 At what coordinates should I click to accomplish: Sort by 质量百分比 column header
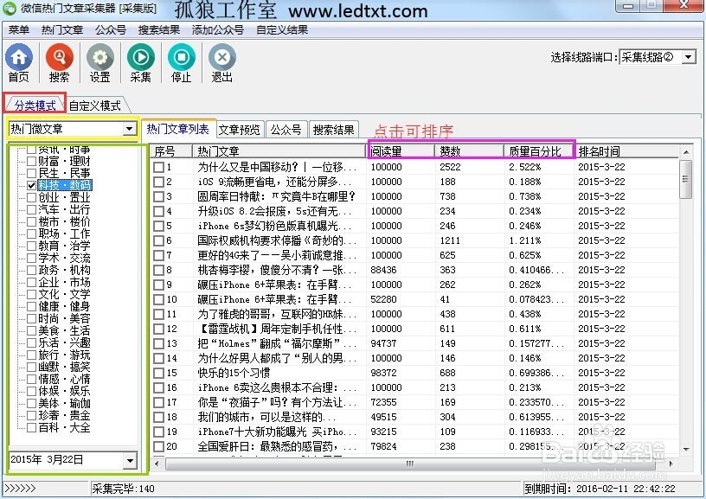click(x=539, y=151)
